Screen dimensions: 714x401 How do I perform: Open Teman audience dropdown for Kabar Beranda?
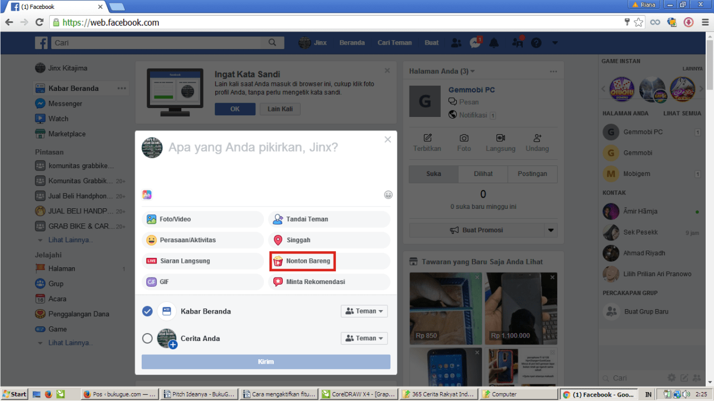pyautogui.click(x=364, y=311)
